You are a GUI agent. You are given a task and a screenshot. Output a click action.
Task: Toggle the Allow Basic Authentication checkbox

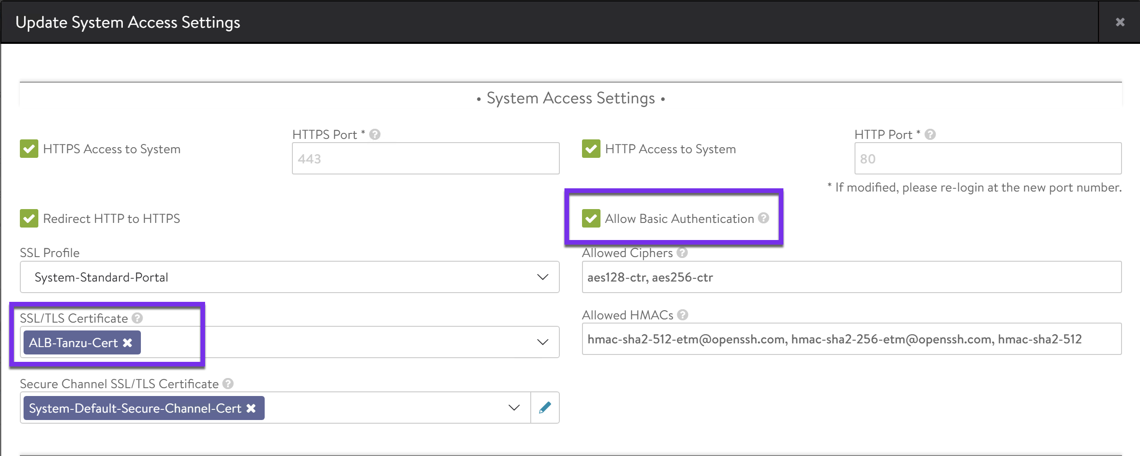(x=591, y=218)
